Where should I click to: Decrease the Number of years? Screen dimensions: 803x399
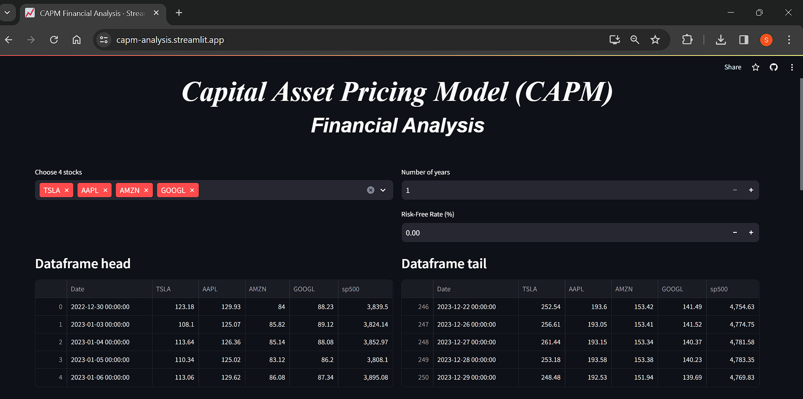point(735,190)
